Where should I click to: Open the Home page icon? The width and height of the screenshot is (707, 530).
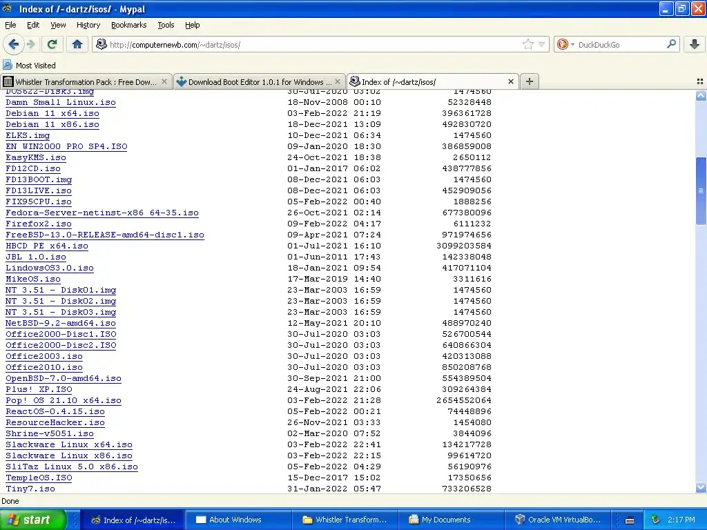(x=77, y=44)
